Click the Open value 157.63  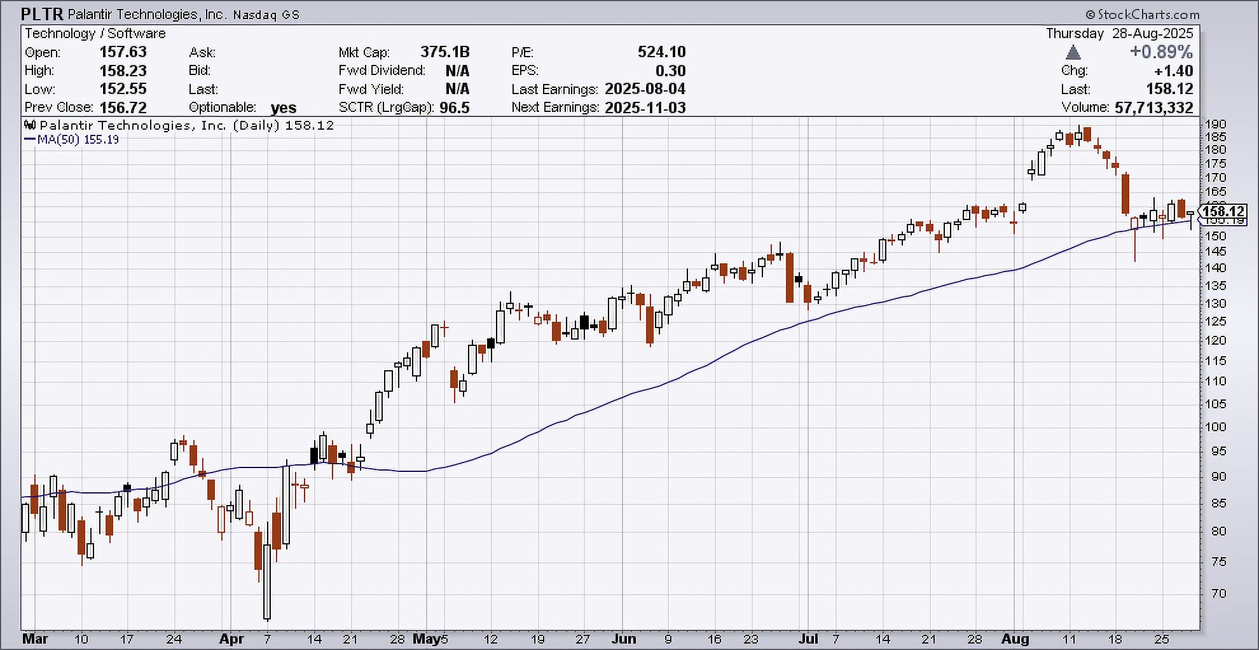pyautogui.click(x=123, y=52)
